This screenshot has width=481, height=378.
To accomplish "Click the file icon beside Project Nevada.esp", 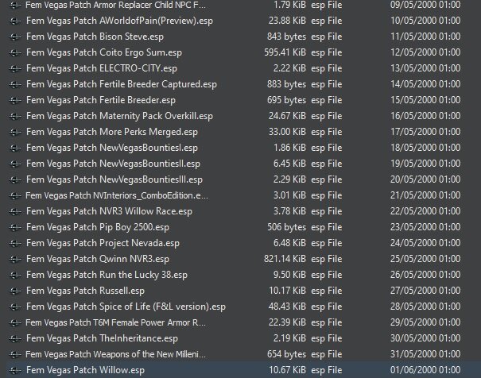I will pyautogui.click(x=15, y=244).
